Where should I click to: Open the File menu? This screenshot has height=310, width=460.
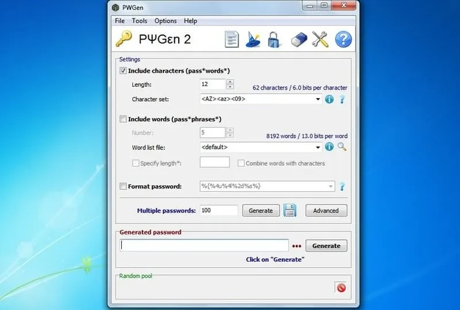tap(120, 21)
